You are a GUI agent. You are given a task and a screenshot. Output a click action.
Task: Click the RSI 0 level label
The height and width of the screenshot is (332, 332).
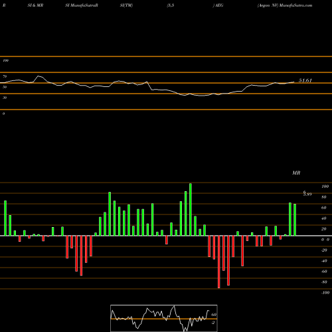[3, 114]
